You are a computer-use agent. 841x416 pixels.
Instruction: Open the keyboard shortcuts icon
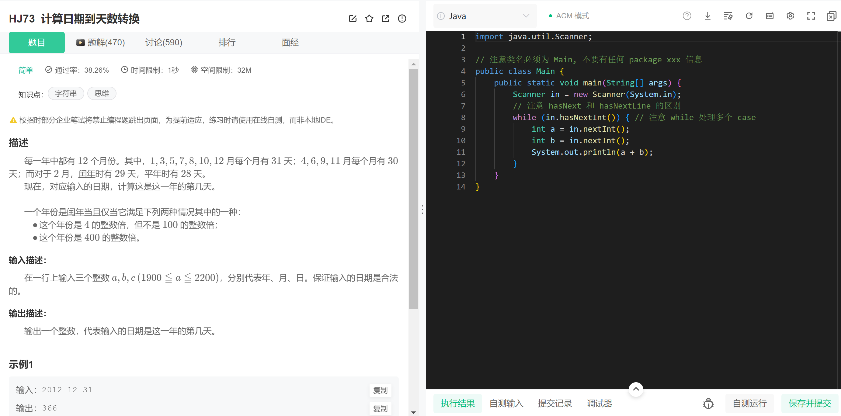pos(770,16)
